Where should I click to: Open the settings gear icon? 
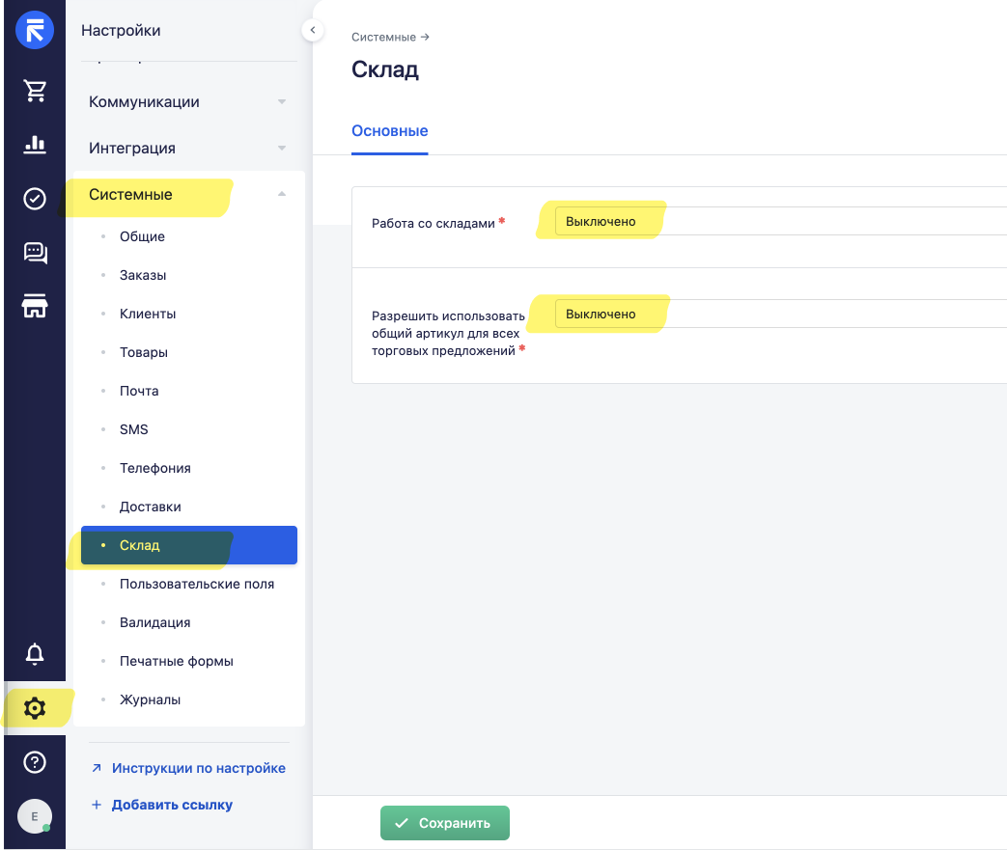(x=35, y=708)
